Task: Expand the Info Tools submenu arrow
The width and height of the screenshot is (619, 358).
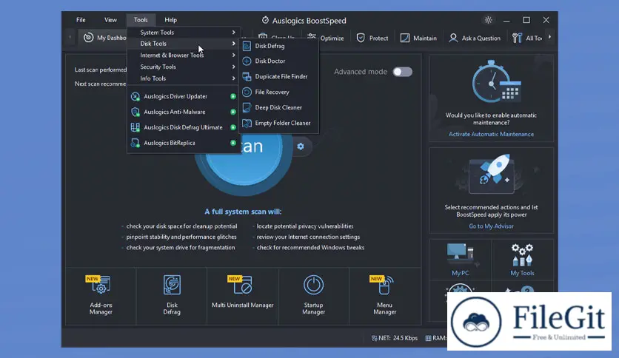Action: (x=234, y=78)
